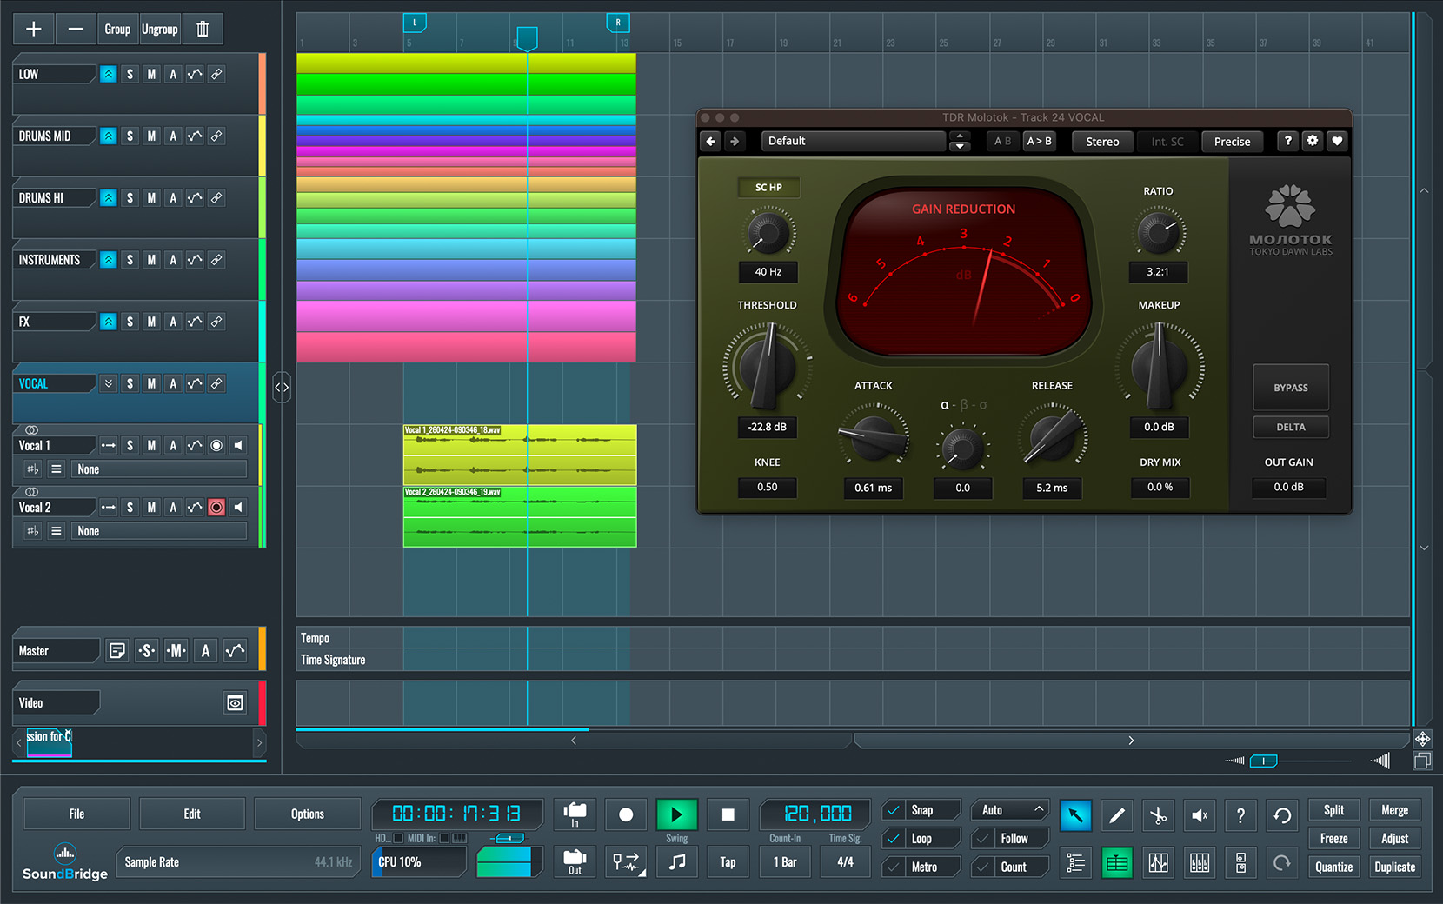Click the Molotok THRESHOLD knob
This screenshot has height=904, width=1443.
coord(767,367)
